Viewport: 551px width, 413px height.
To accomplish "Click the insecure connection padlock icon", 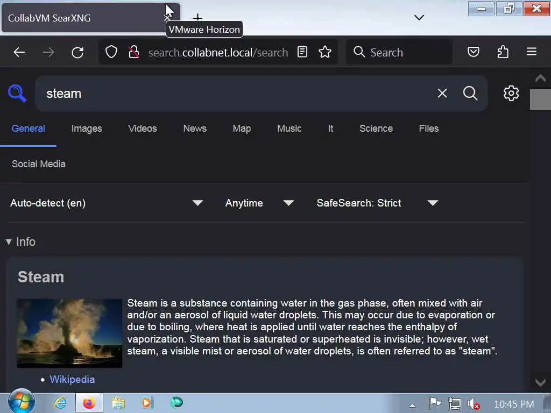I will (133, 52).
